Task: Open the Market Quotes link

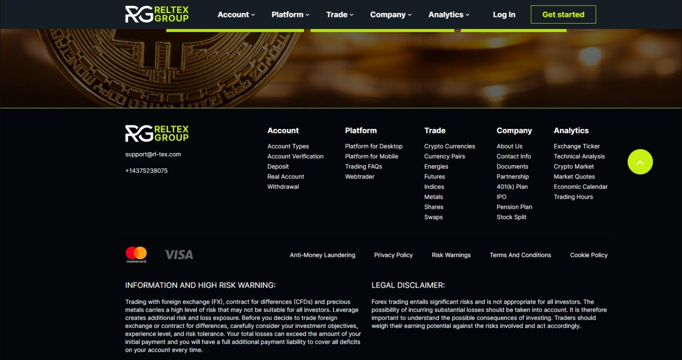Action: coord(574,177)
